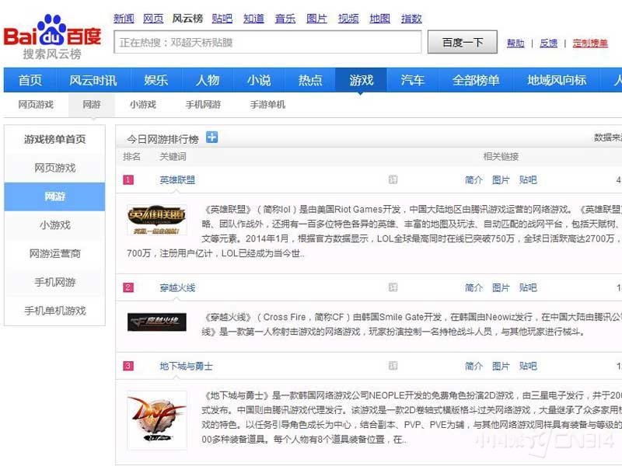Click 贴吧 in the 穿越火线 row
Viewport: 622px width, 466px height.
point(528,287)
